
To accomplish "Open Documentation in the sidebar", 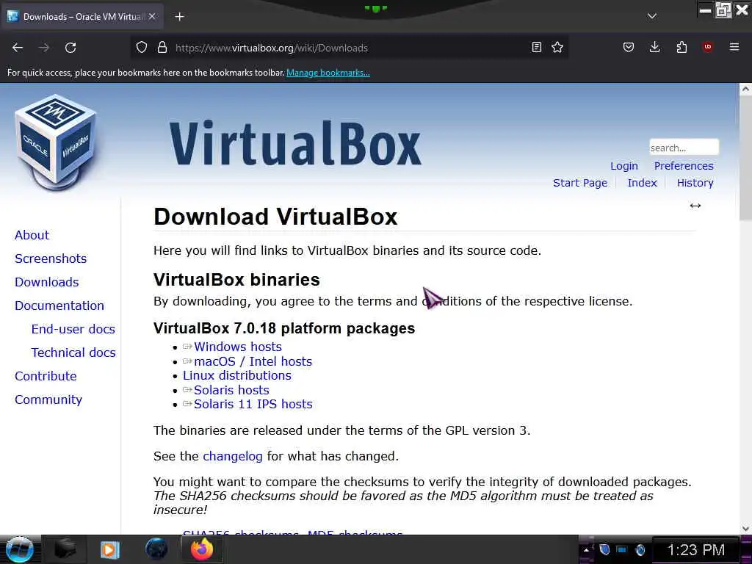I will coord(59,305).
